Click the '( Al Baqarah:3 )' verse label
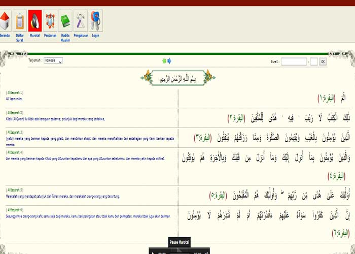The width and height of the screenshot is (355, 254). pos(15,132)
